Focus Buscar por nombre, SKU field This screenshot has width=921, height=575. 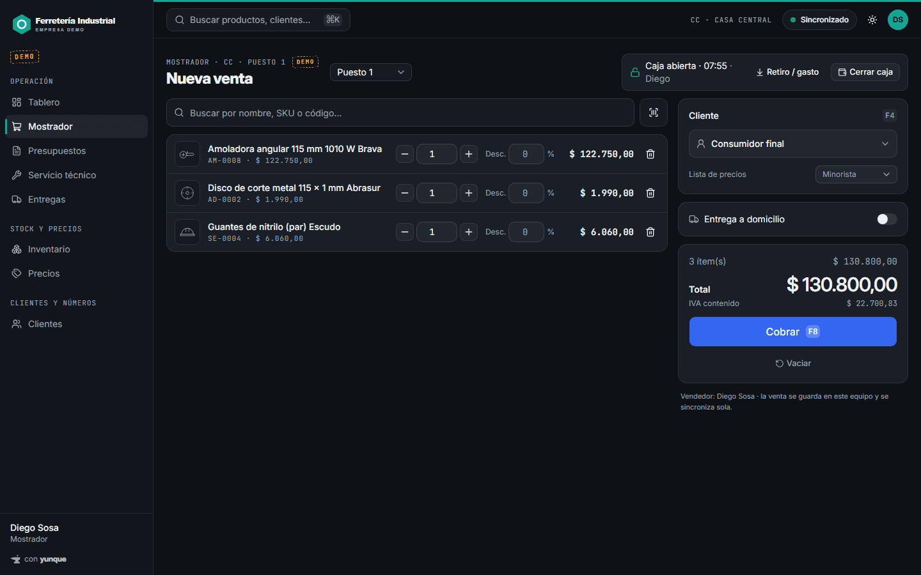[400, 112]
